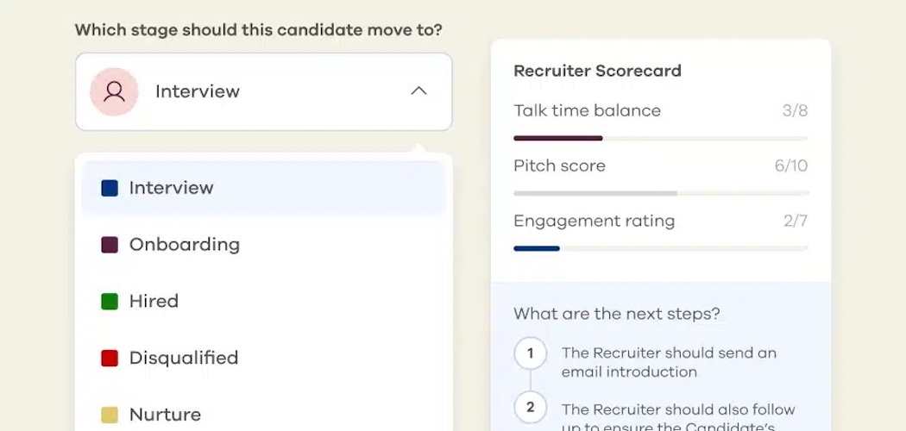Open the Interview stage selector box
Viewport: 906px width, 431px height.
coord(263,91)
